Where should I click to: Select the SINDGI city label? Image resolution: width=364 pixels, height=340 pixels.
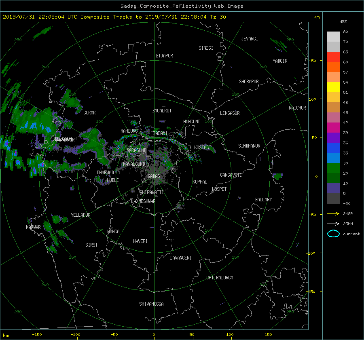pyautogui.click(x=206, y=48)
